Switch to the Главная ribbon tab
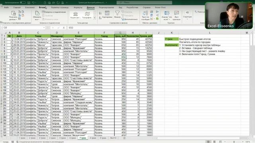The height and width of the screenshot is (143, 255). (17, 8)
